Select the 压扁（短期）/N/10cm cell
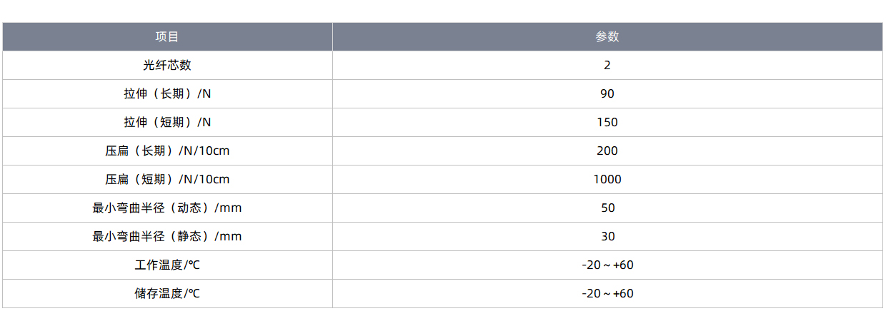886x331 pixels. coord(167,179)
